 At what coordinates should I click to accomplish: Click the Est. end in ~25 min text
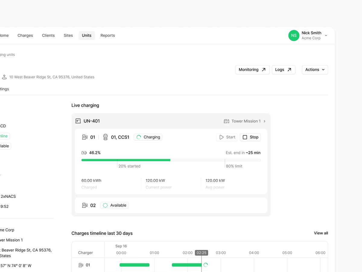point(243,153)
